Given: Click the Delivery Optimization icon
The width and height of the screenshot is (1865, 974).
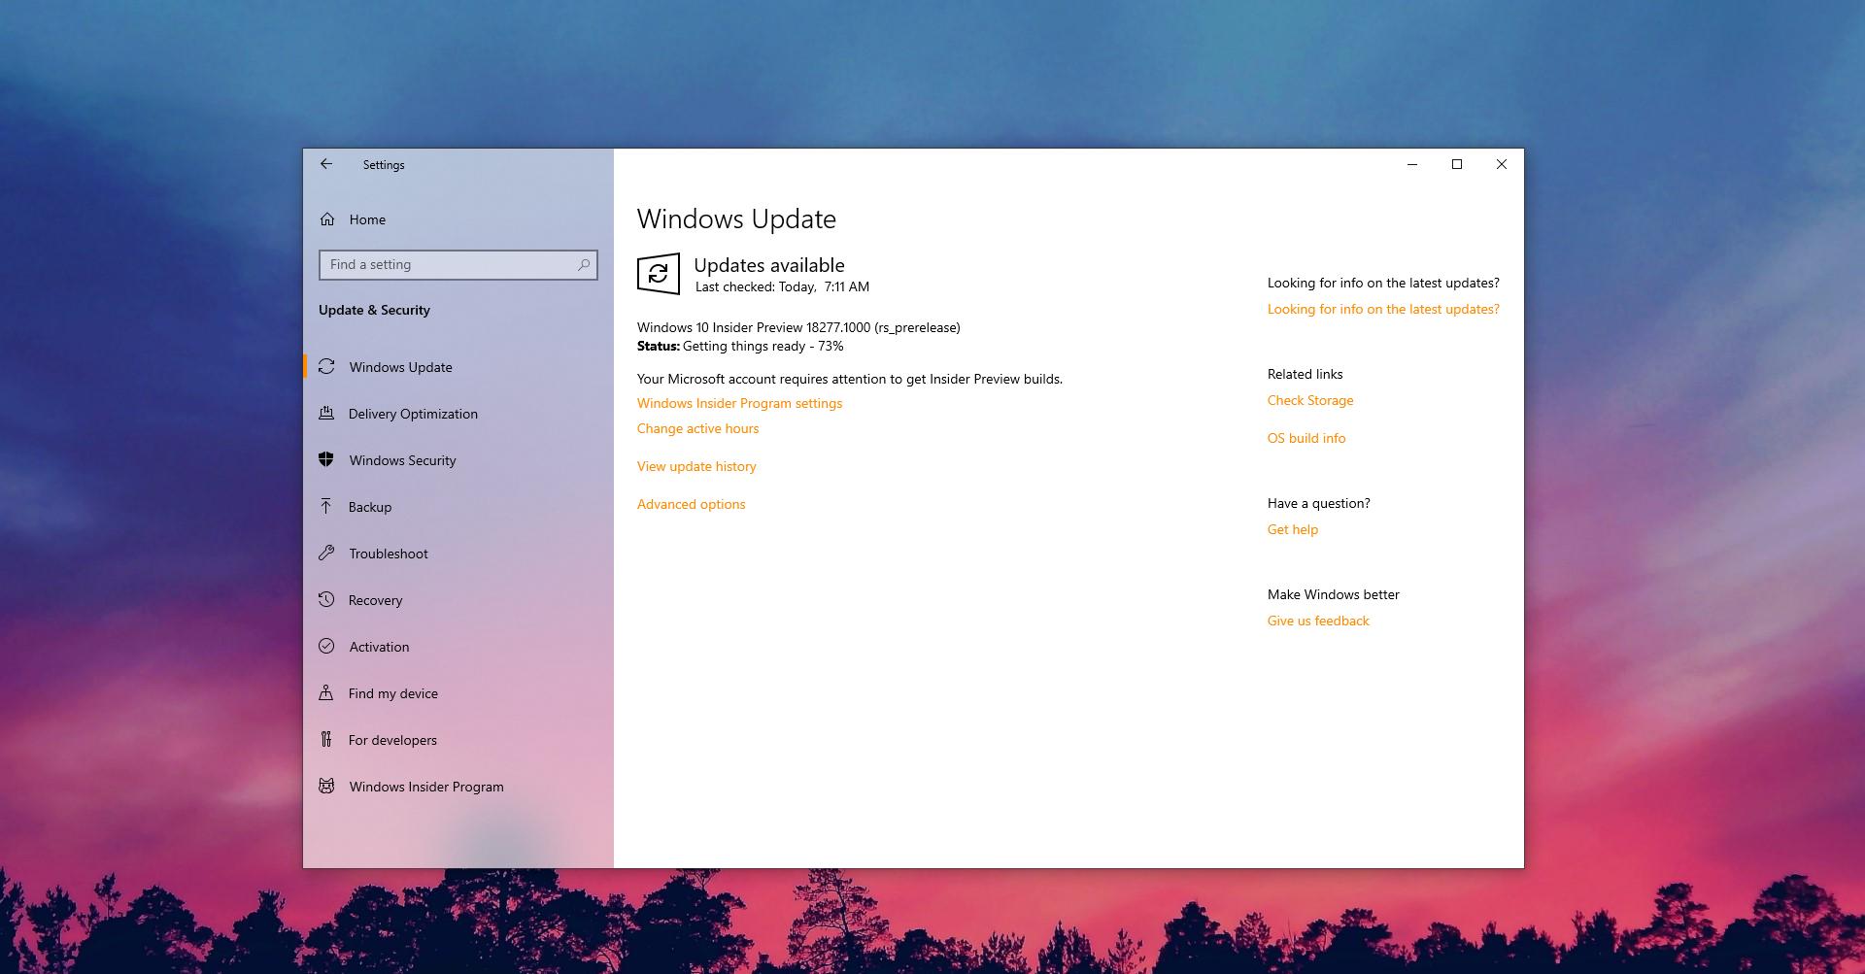Looking at the screenshot, I should click(326, 414).
